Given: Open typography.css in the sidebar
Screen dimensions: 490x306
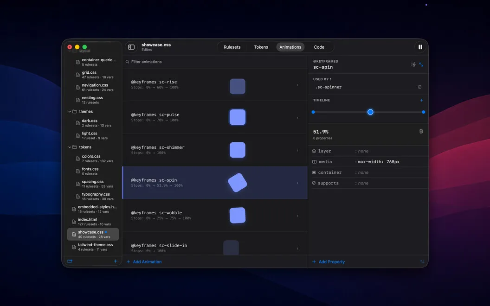Looking at the screenshot, I should pos(93,197).
